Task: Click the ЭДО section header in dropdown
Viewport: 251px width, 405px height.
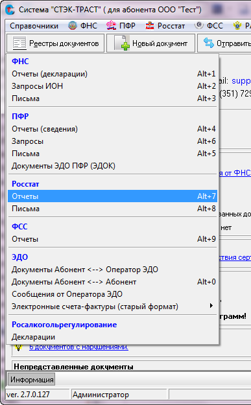Action: (19, 257)
